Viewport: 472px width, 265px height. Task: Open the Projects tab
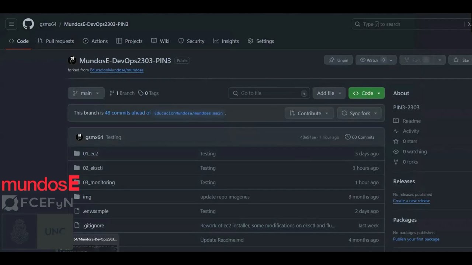pos(129,41)
